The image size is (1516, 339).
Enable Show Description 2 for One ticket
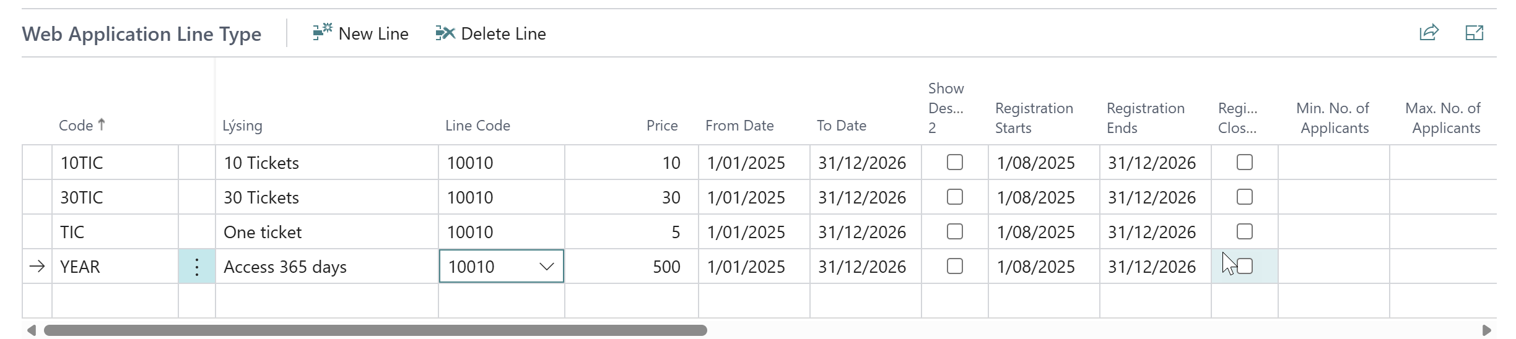click(x=955, y=231)
